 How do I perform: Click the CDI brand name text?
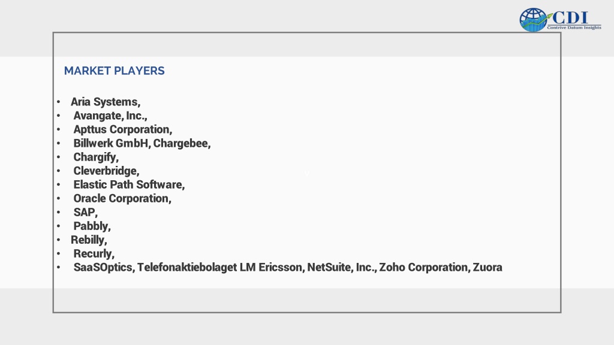(570, 17)
